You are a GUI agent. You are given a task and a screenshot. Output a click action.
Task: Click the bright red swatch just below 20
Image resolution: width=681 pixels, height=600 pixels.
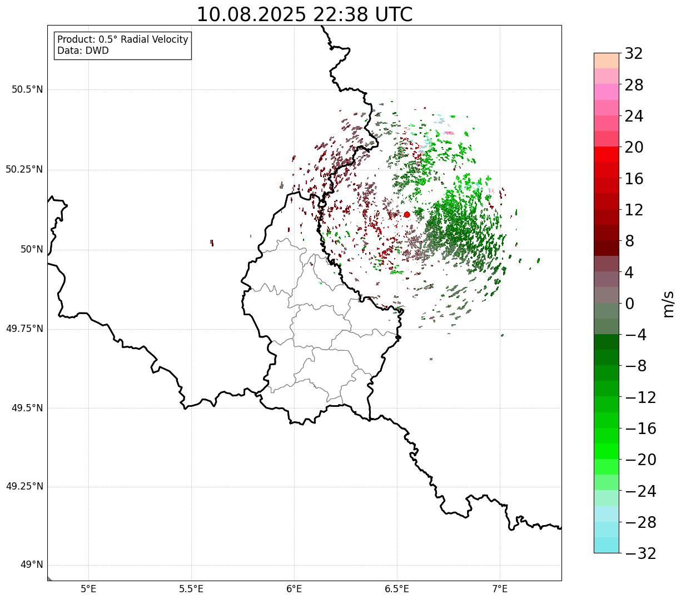[x=607, y=154]
